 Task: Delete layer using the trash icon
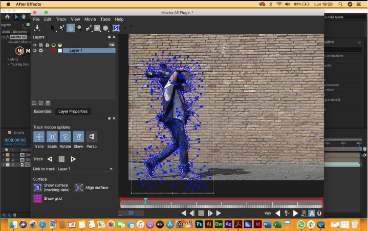(x=48, y=103)
